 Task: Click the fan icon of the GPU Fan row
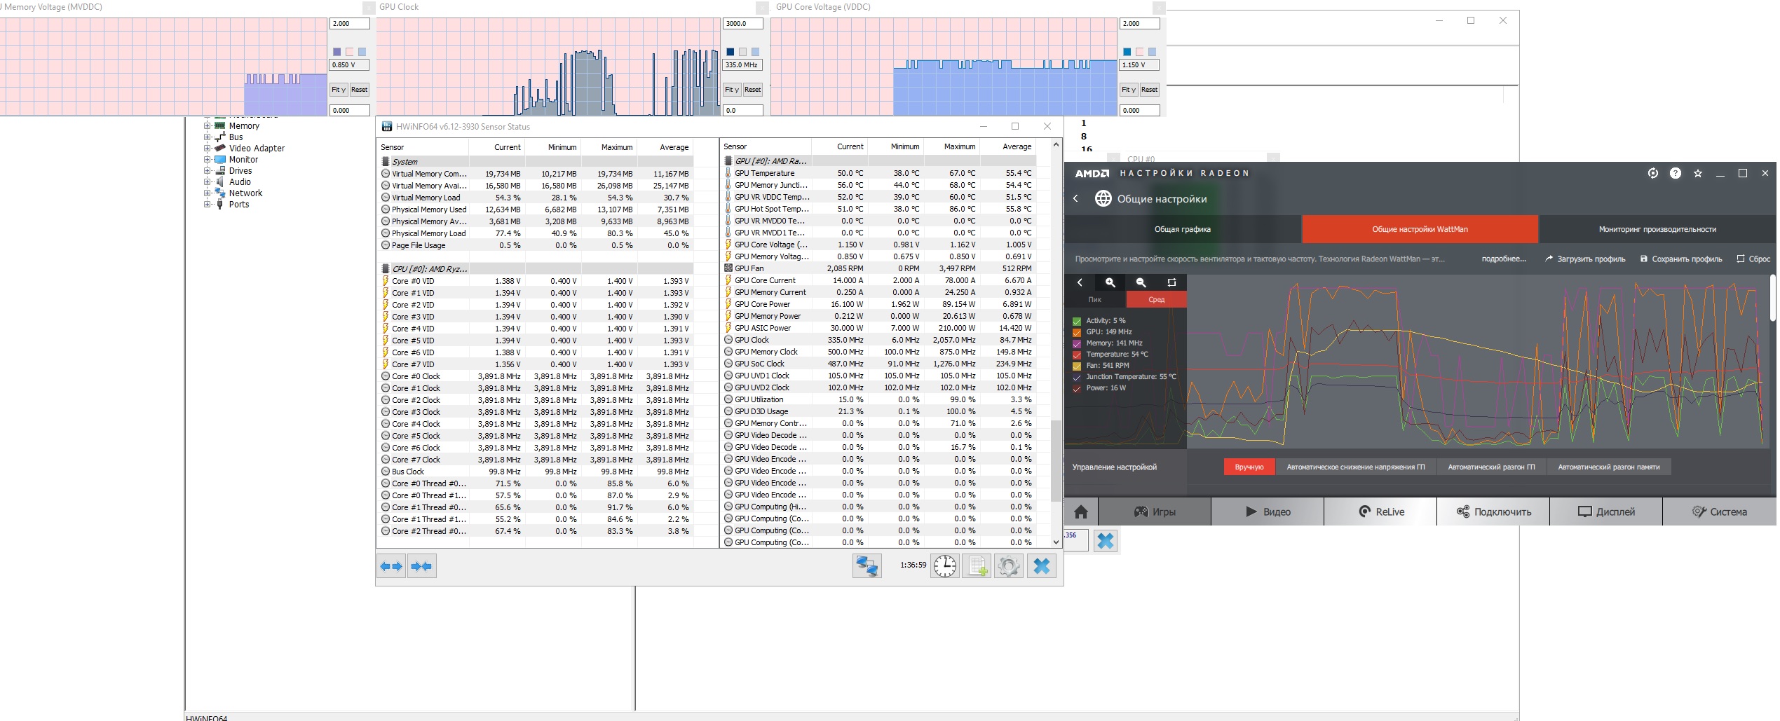coord(728,268)
